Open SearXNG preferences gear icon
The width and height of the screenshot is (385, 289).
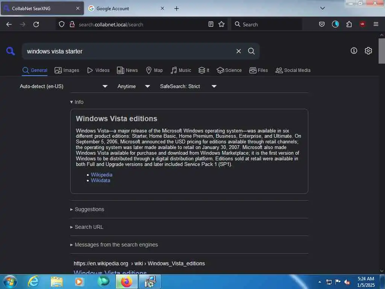tap(368, 51)
